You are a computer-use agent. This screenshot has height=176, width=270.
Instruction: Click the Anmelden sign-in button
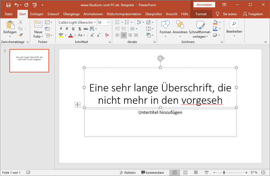[x=204, y=5]
